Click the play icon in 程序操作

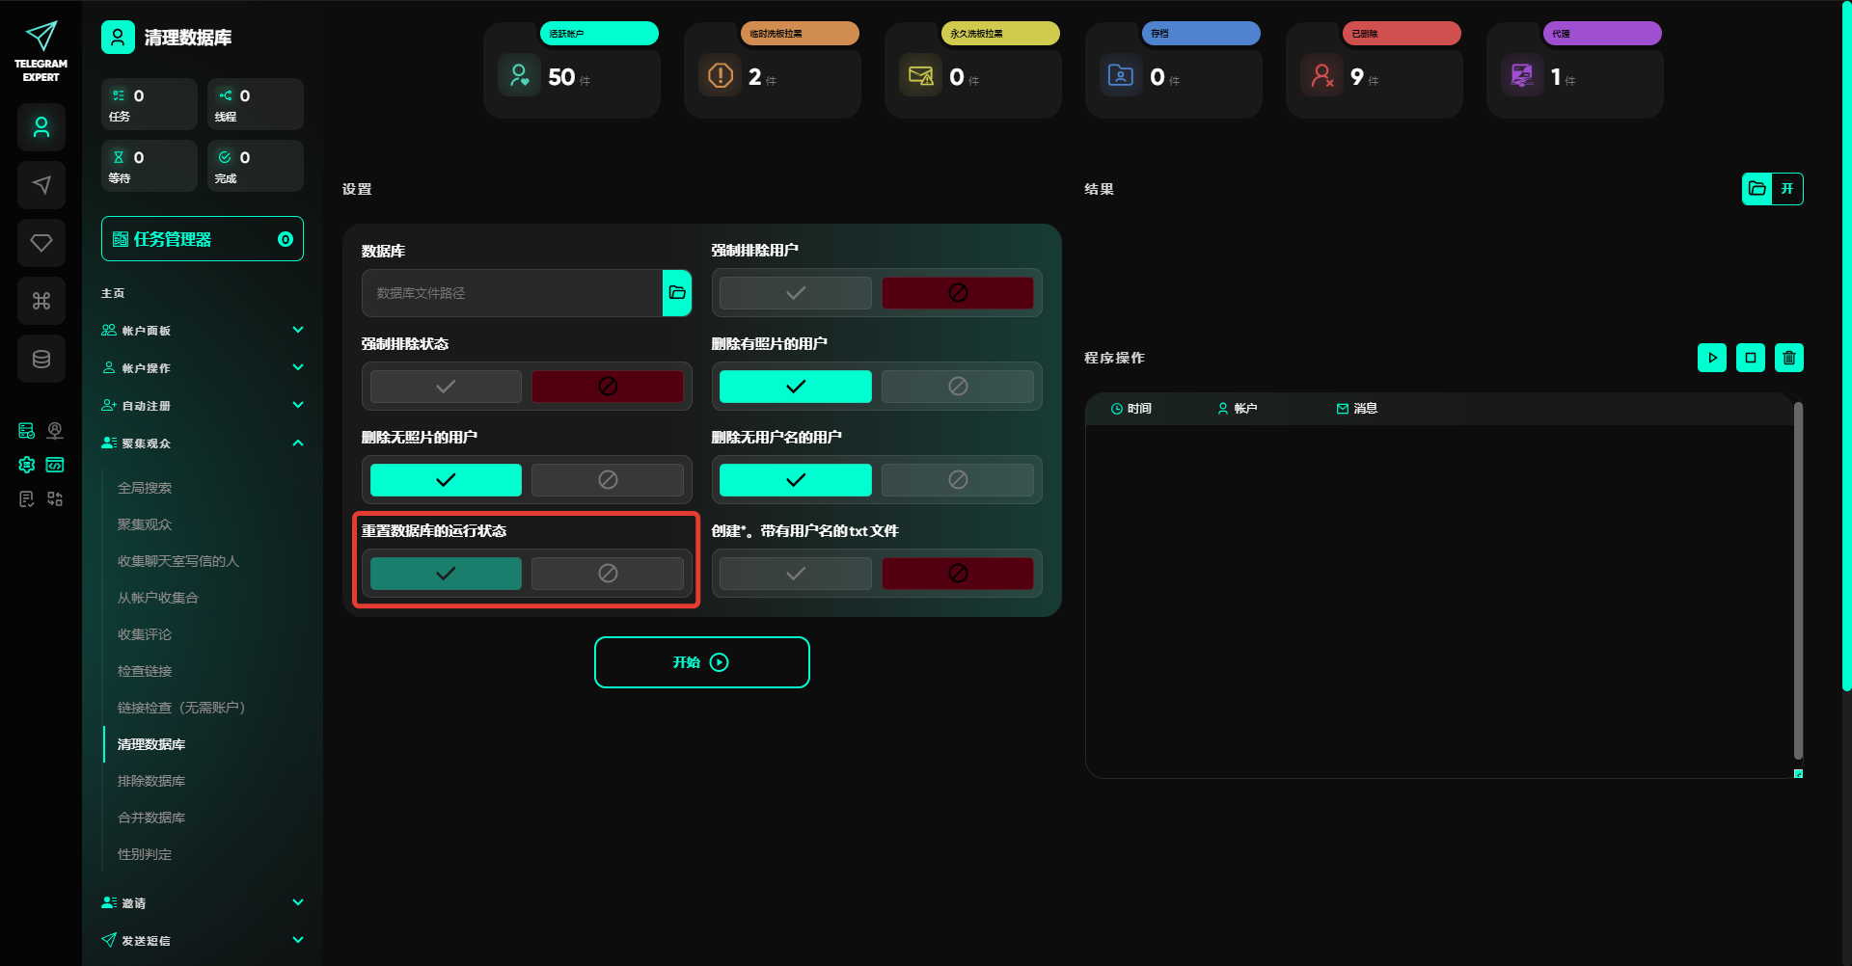click(x=1711, y=358)
